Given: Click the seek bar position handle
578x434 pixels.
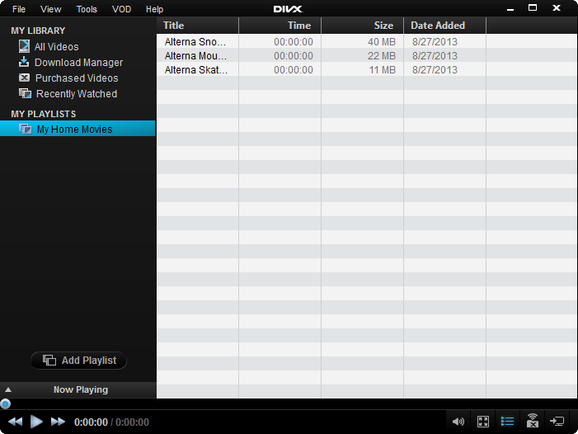Looking at the screenshot, I should point(5,403).
